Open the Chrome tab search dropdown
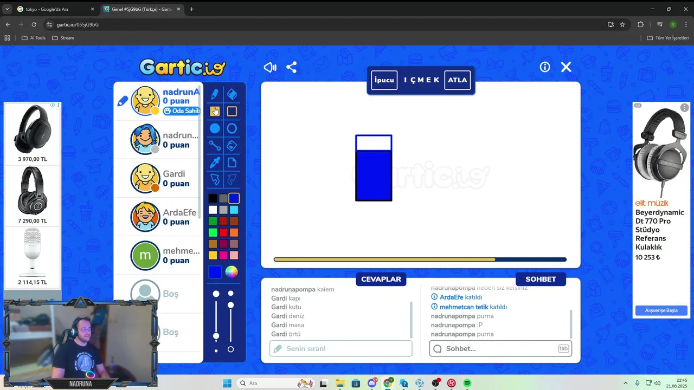The image size is (694, 390). coord(7,9)
